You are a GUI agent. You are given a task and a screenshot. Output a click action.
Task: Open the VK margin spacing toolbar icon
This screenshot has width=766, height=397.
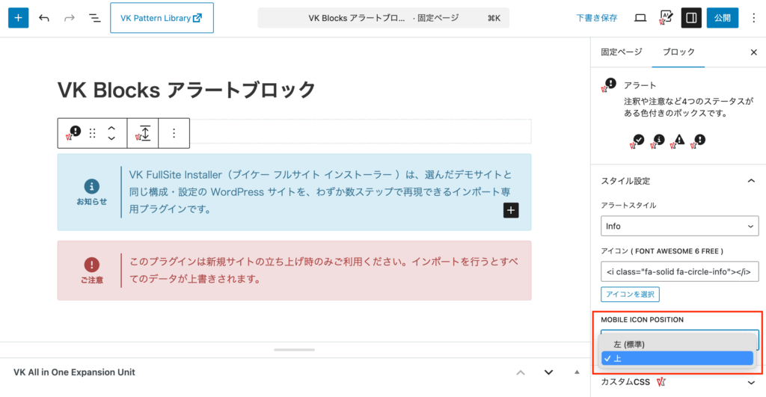[143, 133]
